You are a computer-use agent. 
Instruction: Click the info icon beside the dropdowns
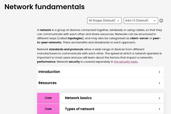[161, 21]
